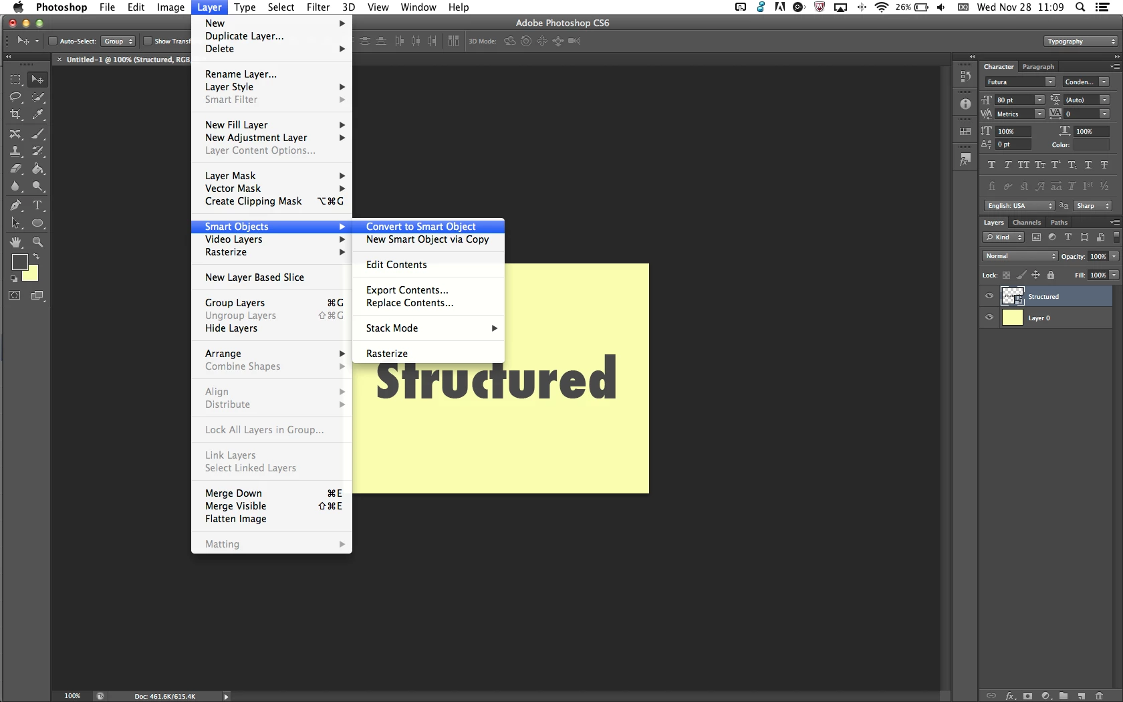Switch to the Paths tab
The image size is (1123, 702).
tap(1059, 223)
